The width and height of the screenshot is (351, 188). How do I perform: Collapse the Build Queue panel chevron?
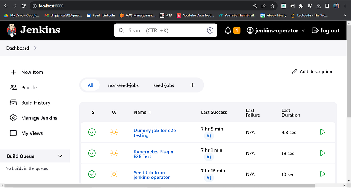point(60,156)
